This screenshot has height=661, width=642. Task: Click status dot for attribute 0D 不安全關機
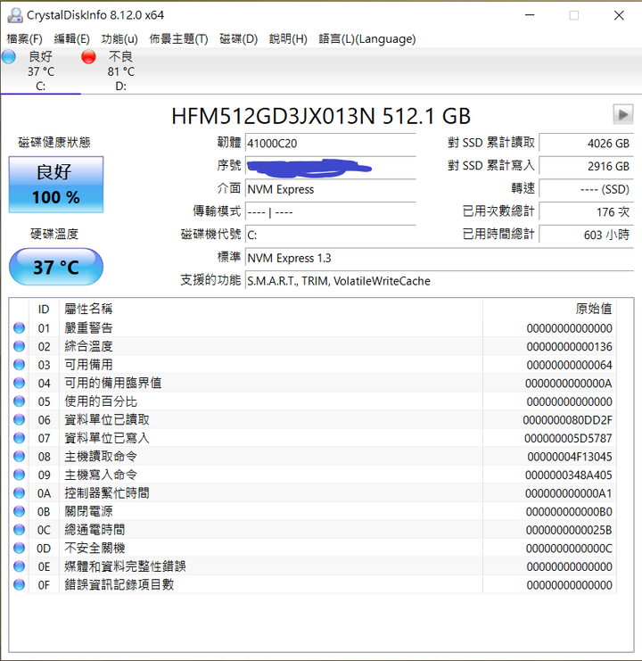point(19,548)
